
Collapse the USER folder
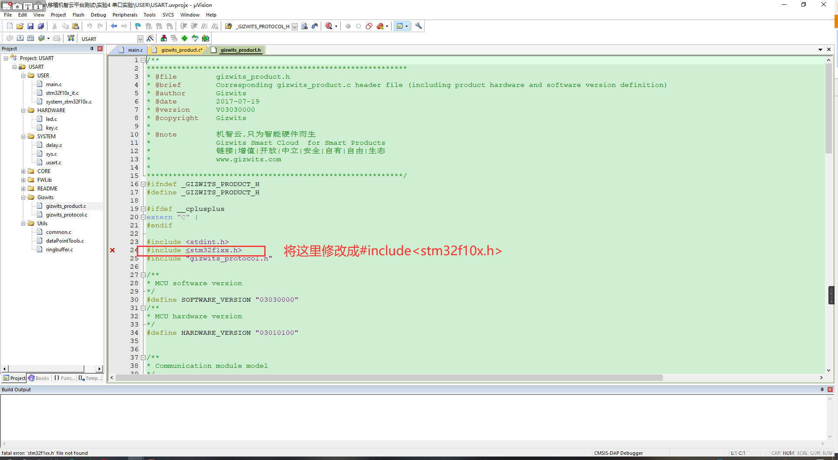pyautogui.click(x=23, y=76)
